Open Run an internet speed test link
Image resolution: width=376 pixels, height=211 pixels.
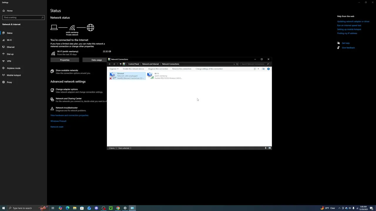pyautogui.click(x=349, y=25)
